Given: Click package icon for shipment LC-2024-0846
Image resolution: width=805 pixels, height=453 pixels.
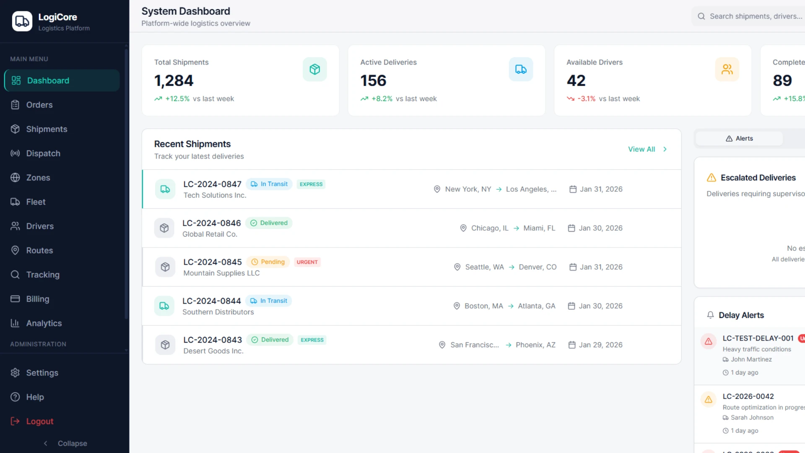Looking at the screenshot, I should click(164, 228).
